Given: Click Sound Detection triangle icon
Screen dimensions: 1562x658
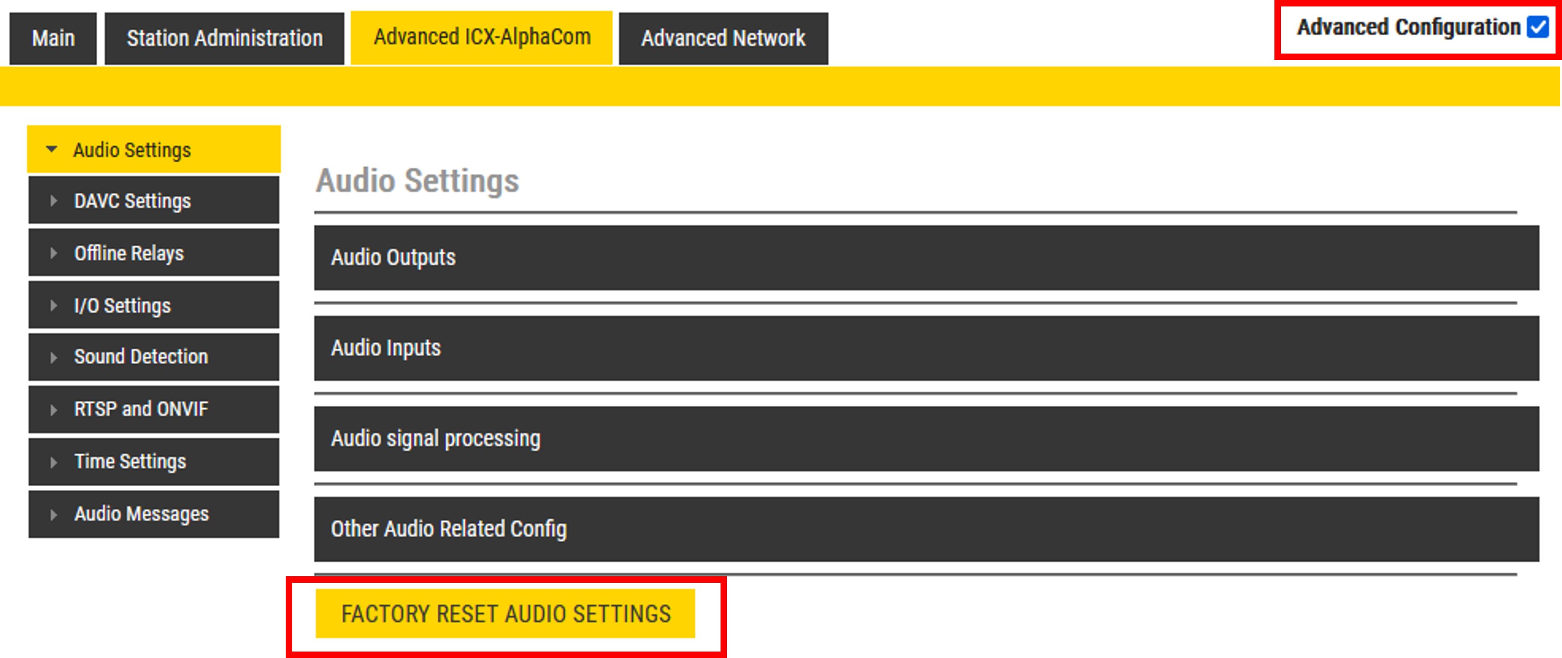Looking at the screenshot, I should 54,357.
